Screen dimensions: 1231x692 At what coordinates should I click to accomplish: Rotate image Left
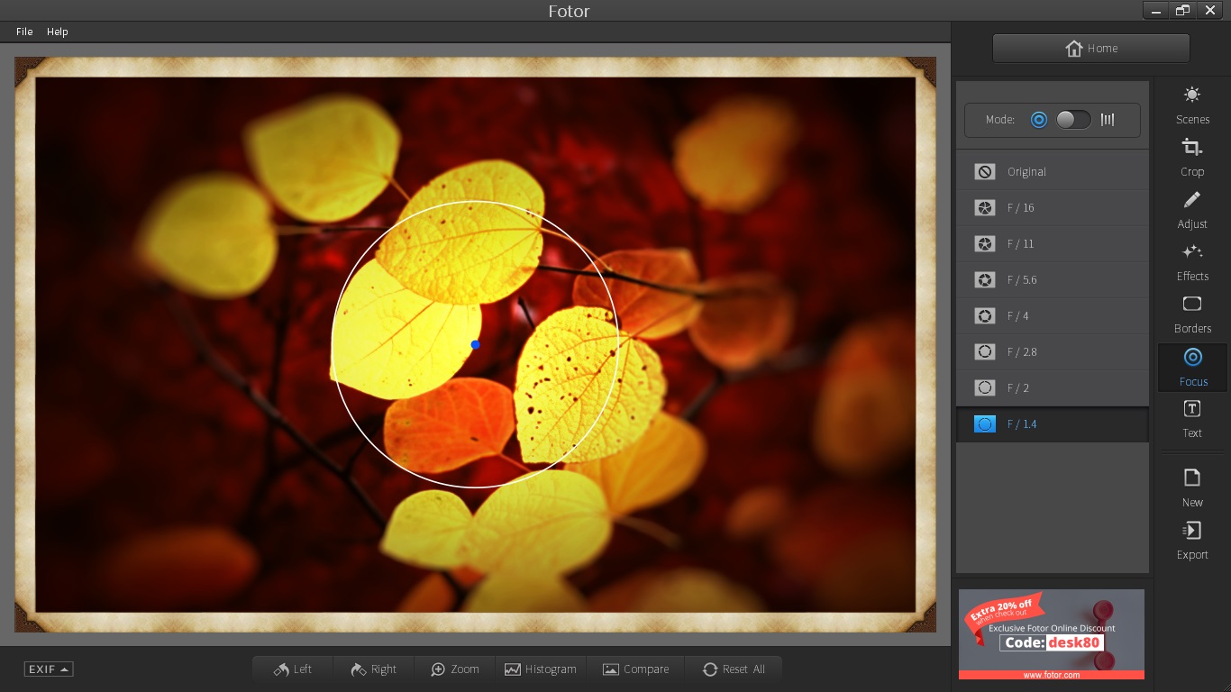[293, 669]
